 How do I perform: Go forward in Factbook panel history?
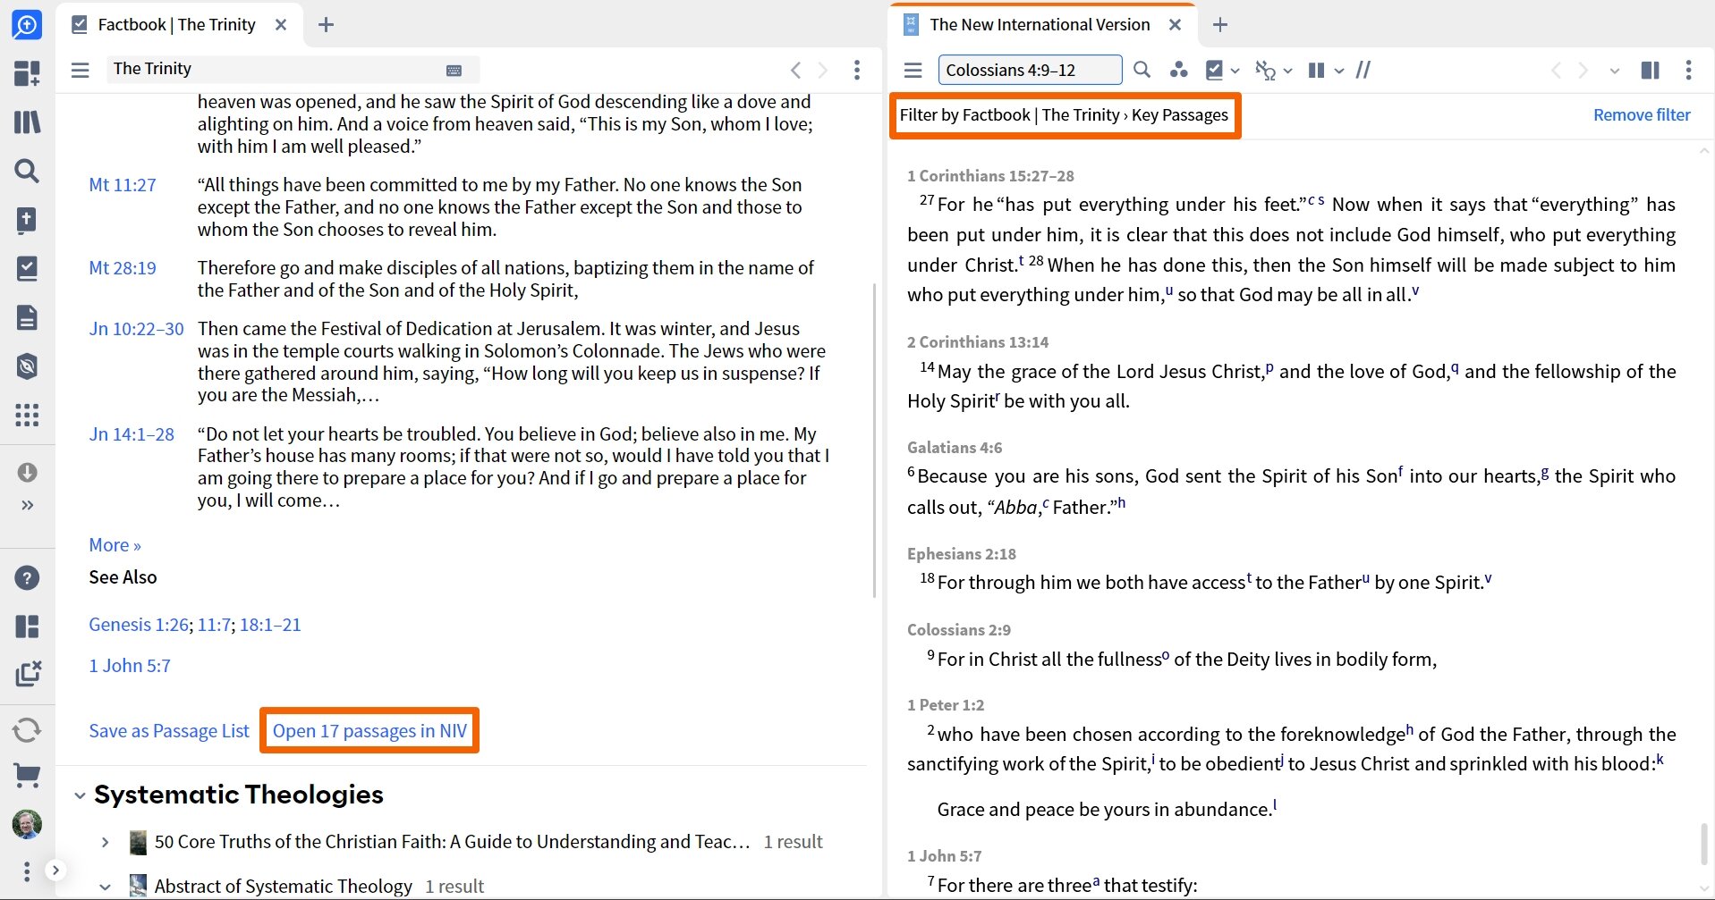click(824, 70)
